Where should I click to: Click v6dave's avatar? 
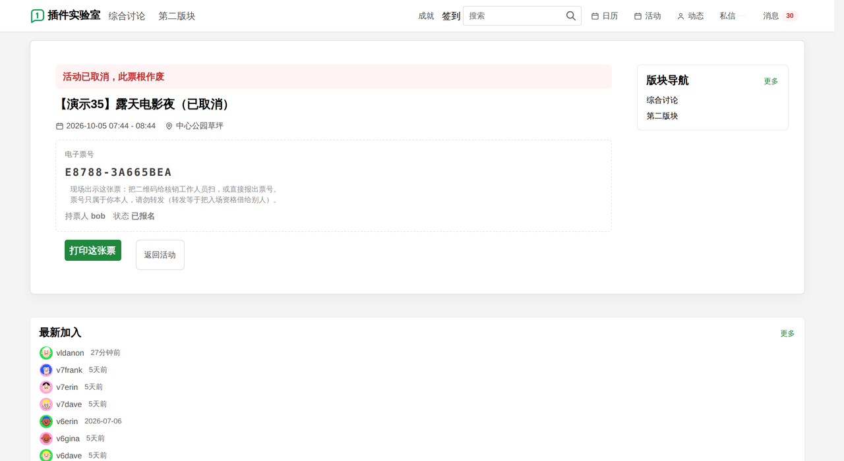click(46, 455)
